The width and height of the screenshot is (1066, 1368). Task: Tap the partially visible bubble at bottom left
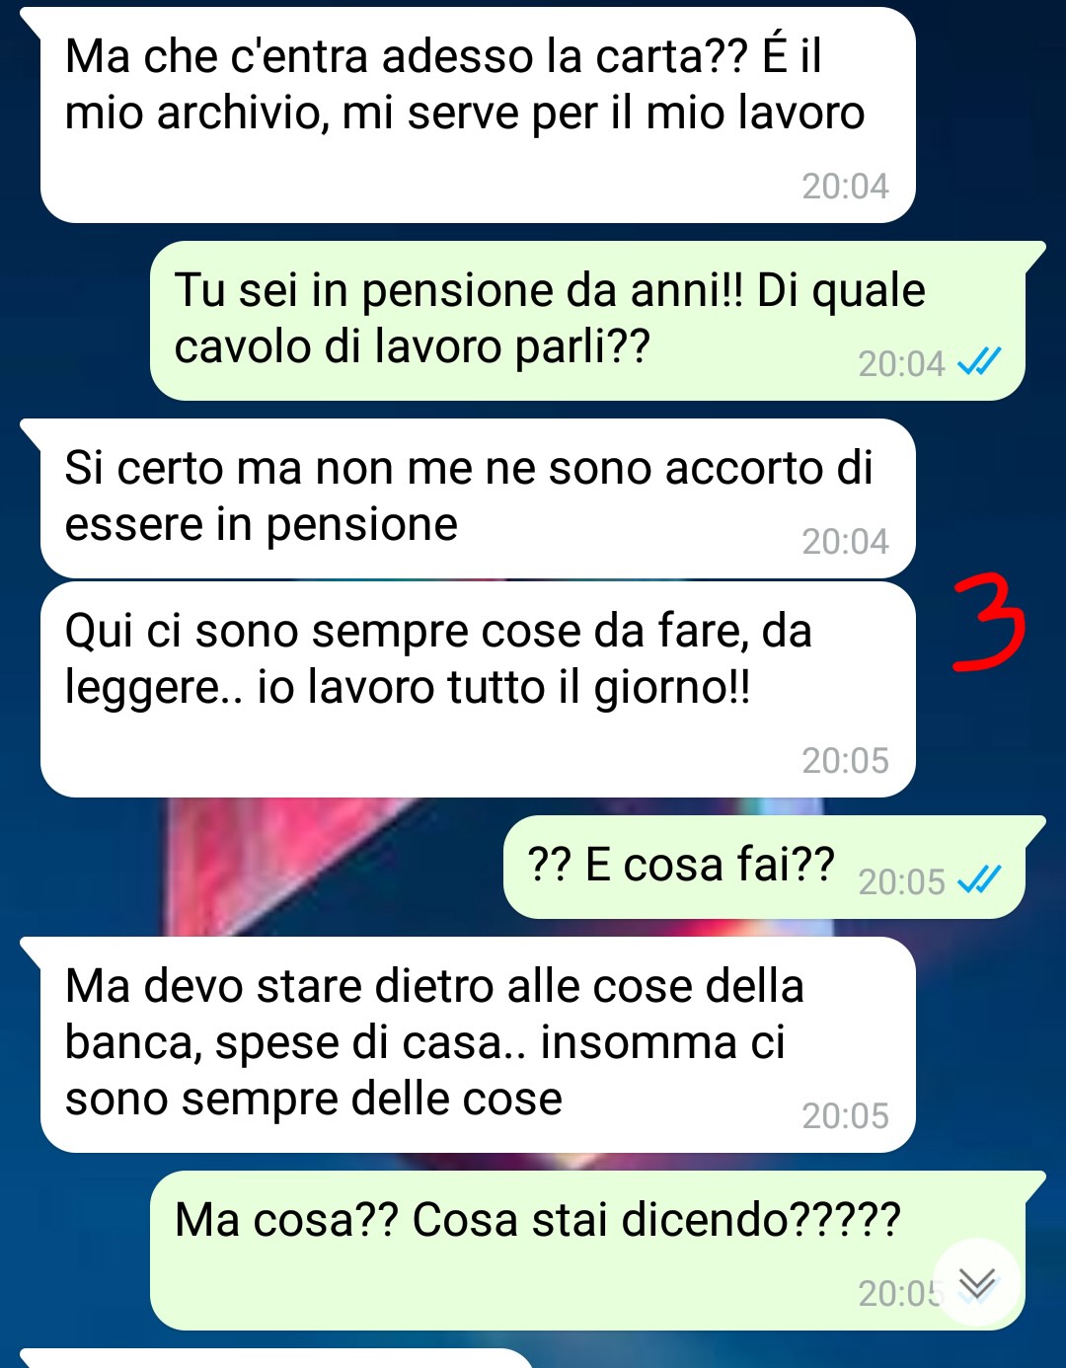[x=276, y=1358]
